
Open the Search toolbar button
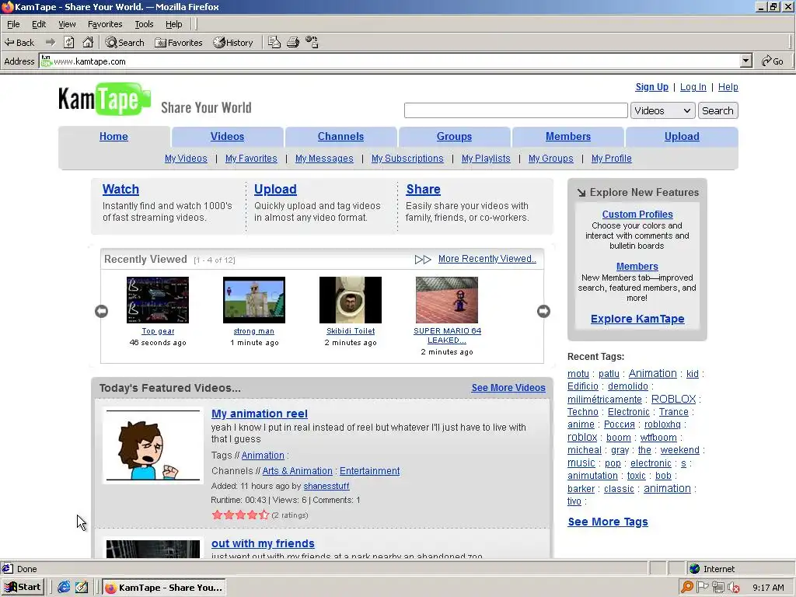tap(125, 43)
